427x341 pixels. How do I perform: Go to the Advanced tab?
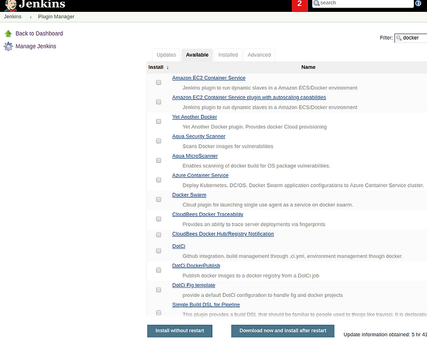click(259, 55)
